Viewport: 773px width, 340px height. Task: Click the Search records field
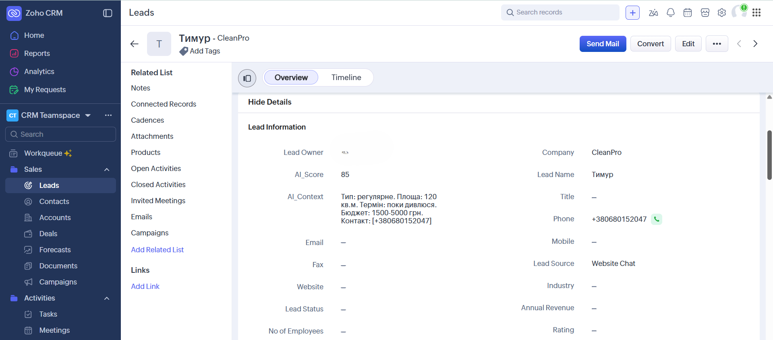[560, 12]
